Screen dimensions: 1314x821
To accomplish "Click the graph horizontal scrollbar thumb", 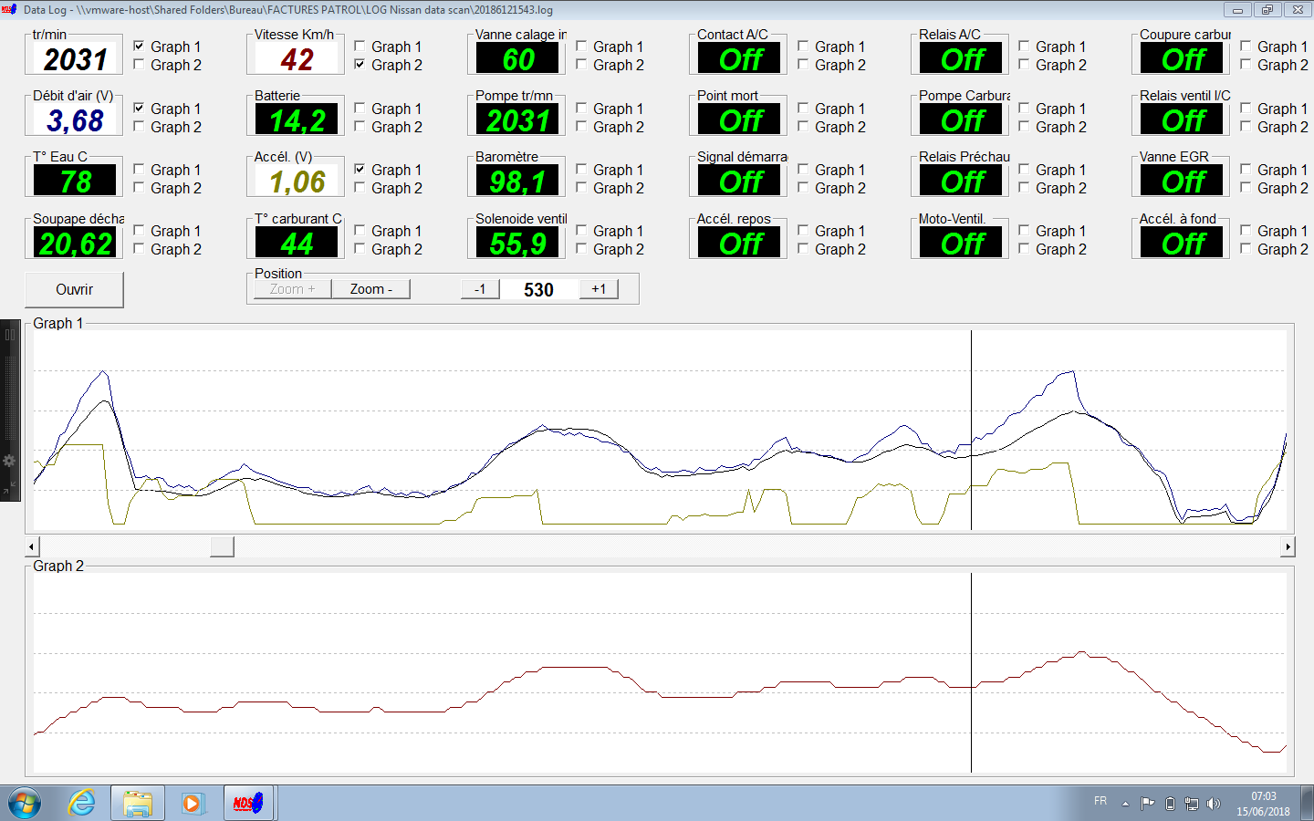I will (x=222, y=546).
